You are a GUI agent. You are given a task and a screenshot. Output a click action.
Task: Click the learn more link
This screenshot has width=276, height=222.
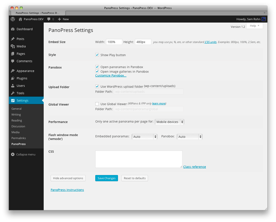pyautogui.click(x=159, y=104)
